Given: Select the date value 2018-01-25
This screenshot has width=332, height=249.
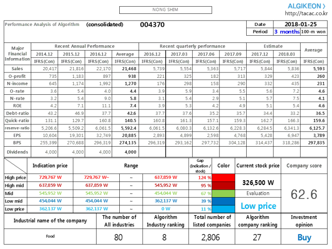Looking at the screenshot, I should point(300,25).
